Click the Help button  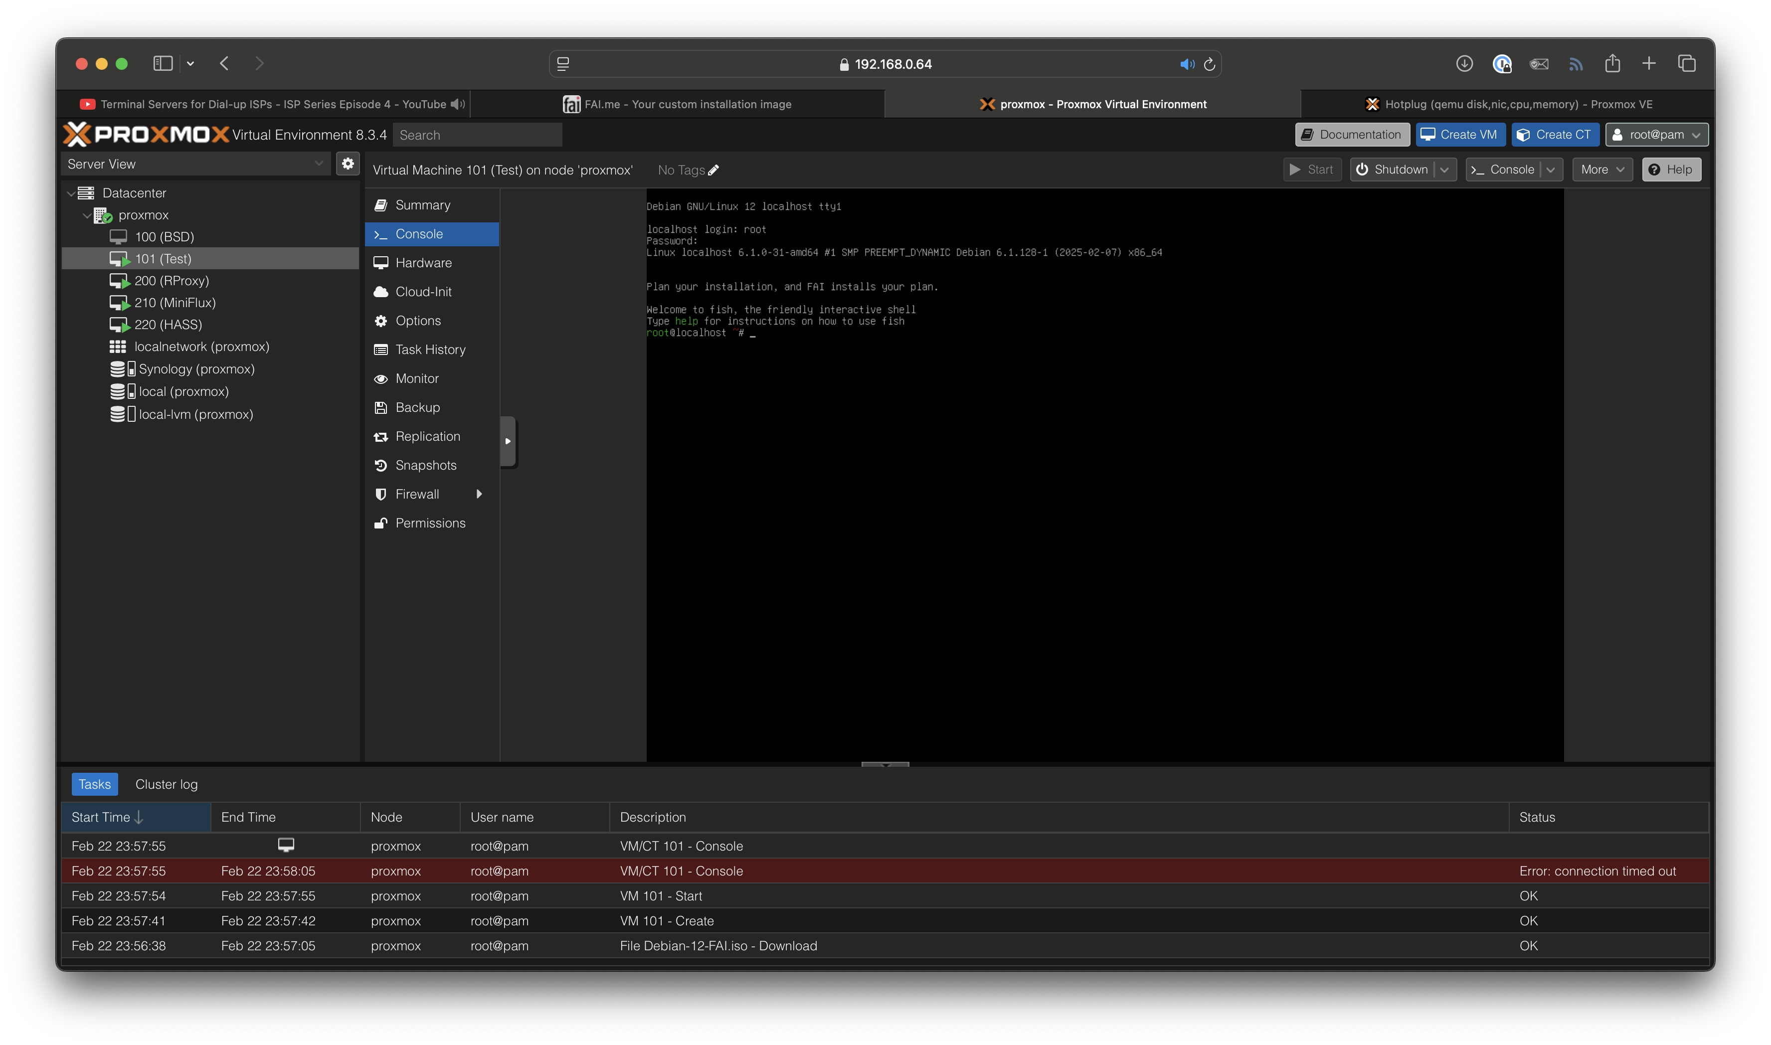tap(1671, 170)
